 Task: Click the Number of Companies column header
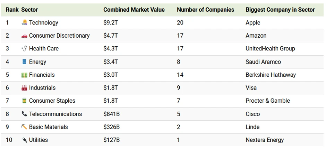coord(205,10)
